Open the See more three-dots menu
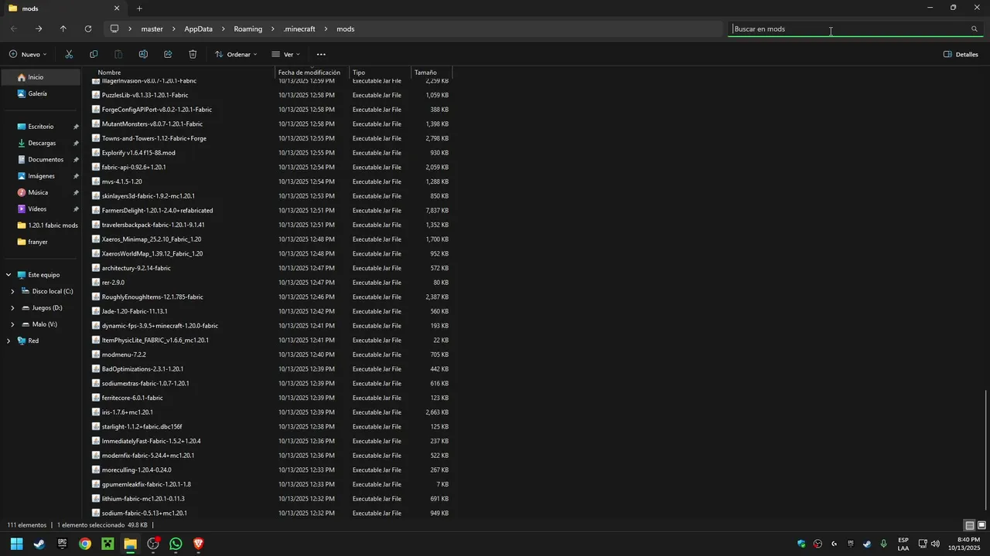Viewport: 990px width, 556px height. pos(321,54)
